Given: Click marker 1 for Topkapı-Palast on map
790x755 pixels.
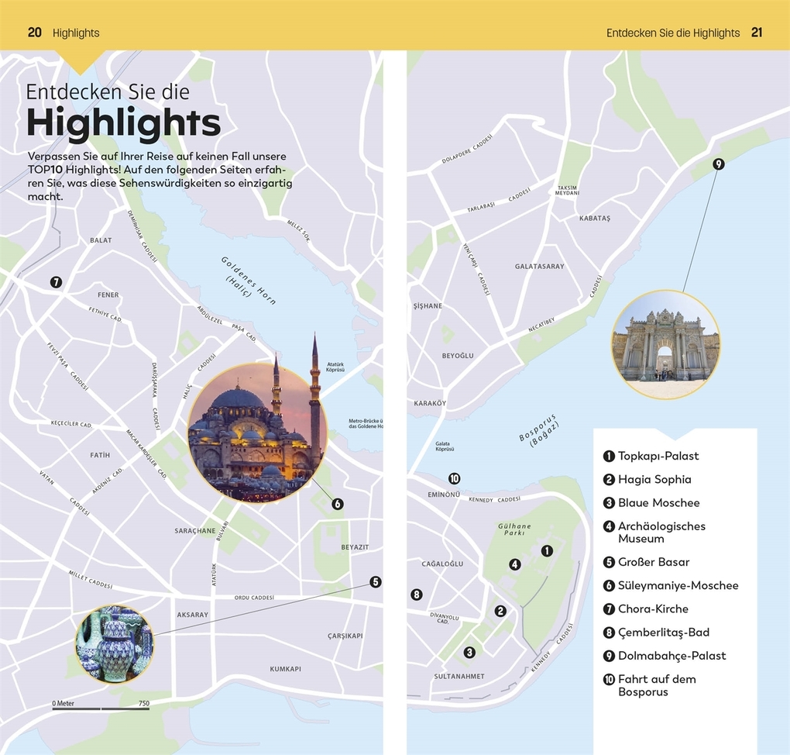Looking at the screenshot, I should click(547, 550).
